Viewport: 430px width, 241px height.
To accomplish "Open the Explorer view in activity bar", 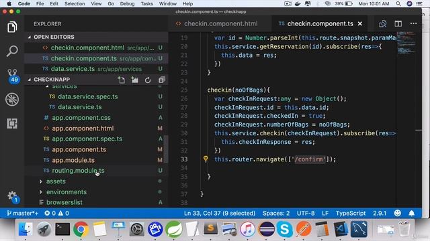I will [12, 27].
